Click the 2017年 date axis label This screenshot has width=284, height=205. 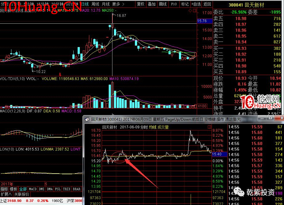pyautogui.click(x=7, y=184)
